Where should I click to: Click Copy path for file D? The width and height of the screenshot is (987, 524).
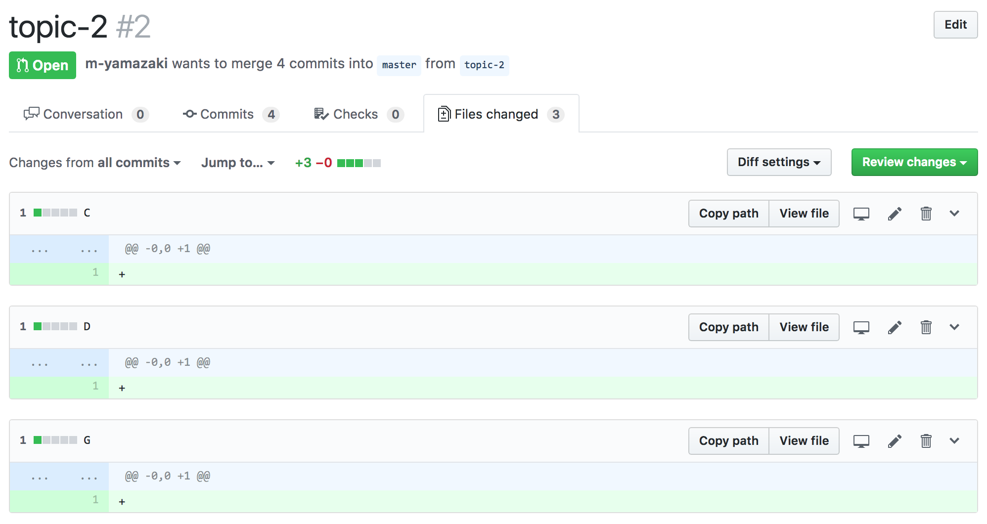tap(728, 327)
